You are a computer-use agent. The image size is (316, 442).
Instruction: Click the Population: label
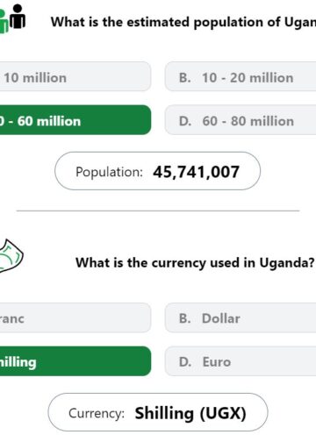coord(109,172)
